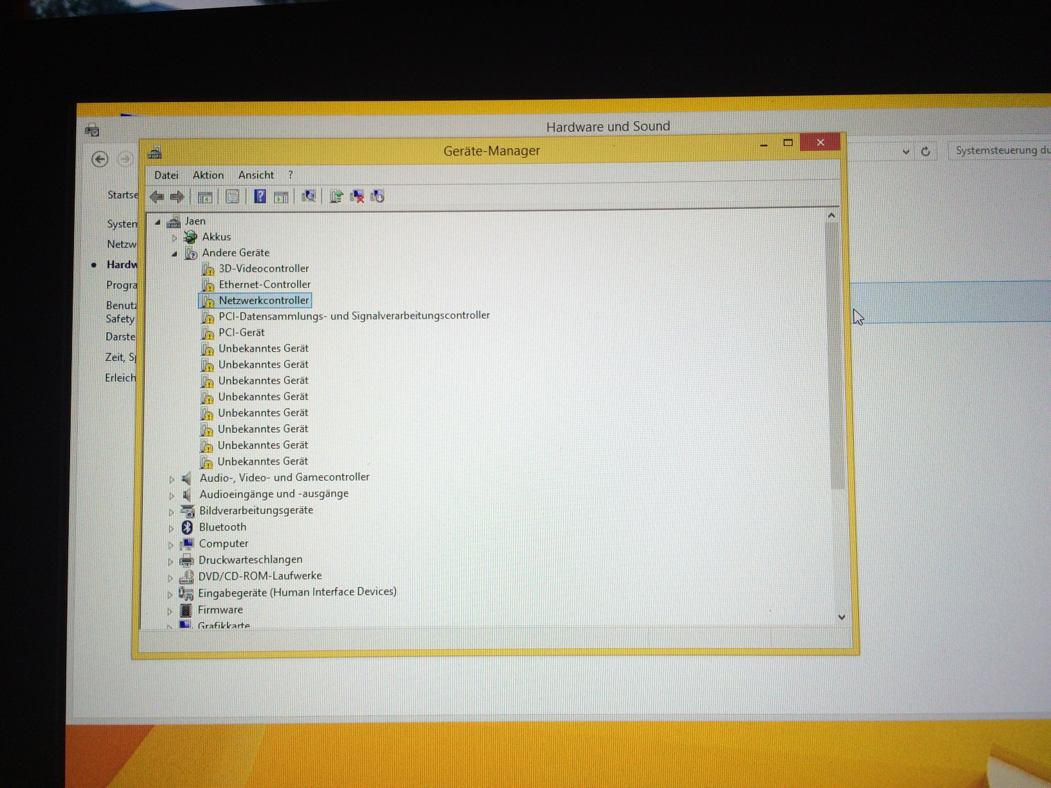Click the Properties toolbar icon
Image resolution: width=1051 pixels, height=788 pixels.
tap(232, 197)
